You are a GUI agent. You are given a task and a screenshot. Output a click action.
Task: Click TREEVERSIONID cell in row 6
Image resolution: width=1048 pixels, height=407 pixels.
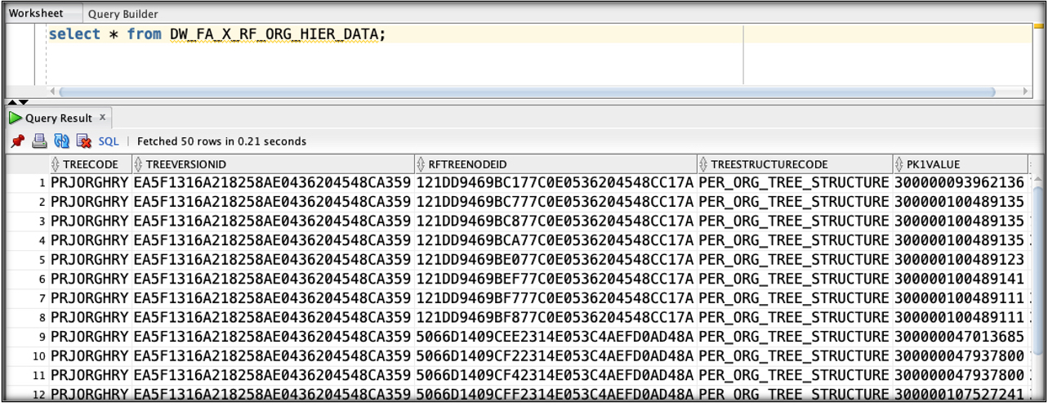point(273,279)
